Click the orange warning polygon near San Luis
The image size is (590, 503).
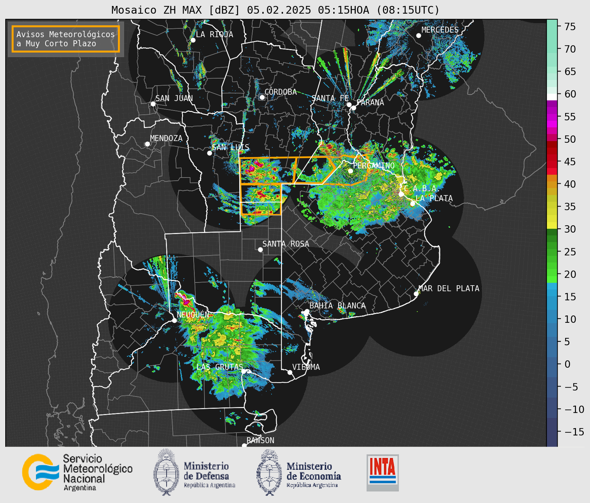tap(268, 171)
